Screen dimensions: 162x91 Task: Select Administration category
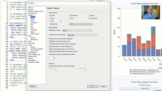tap(32, 60)
